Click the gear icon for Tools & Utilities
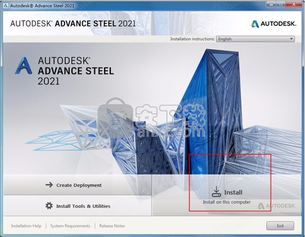The image size is (305, 237). pyautogui.click(x=49, y=206)
